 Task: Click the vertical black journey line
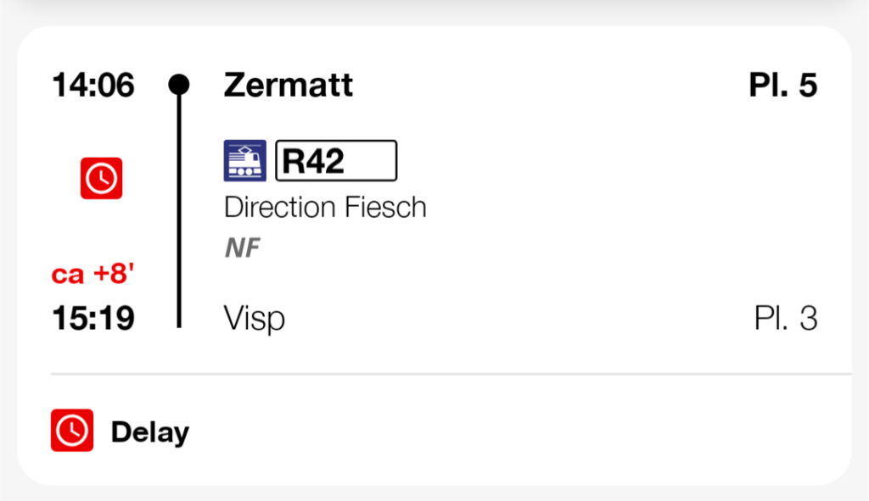coord(179,212)
